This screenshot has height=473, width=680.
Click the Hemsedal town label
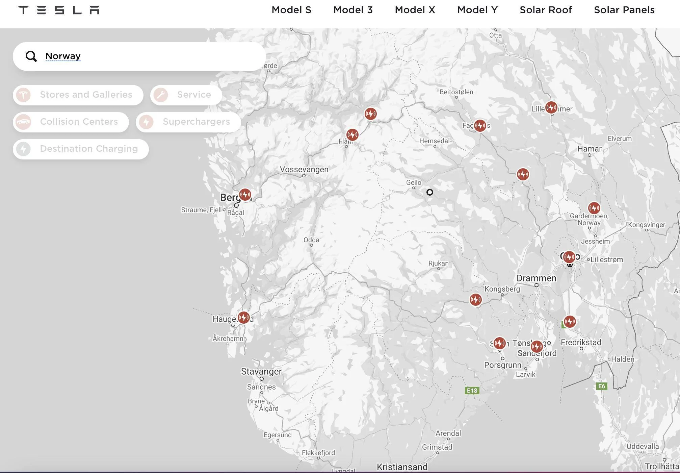tap(435, 141)
